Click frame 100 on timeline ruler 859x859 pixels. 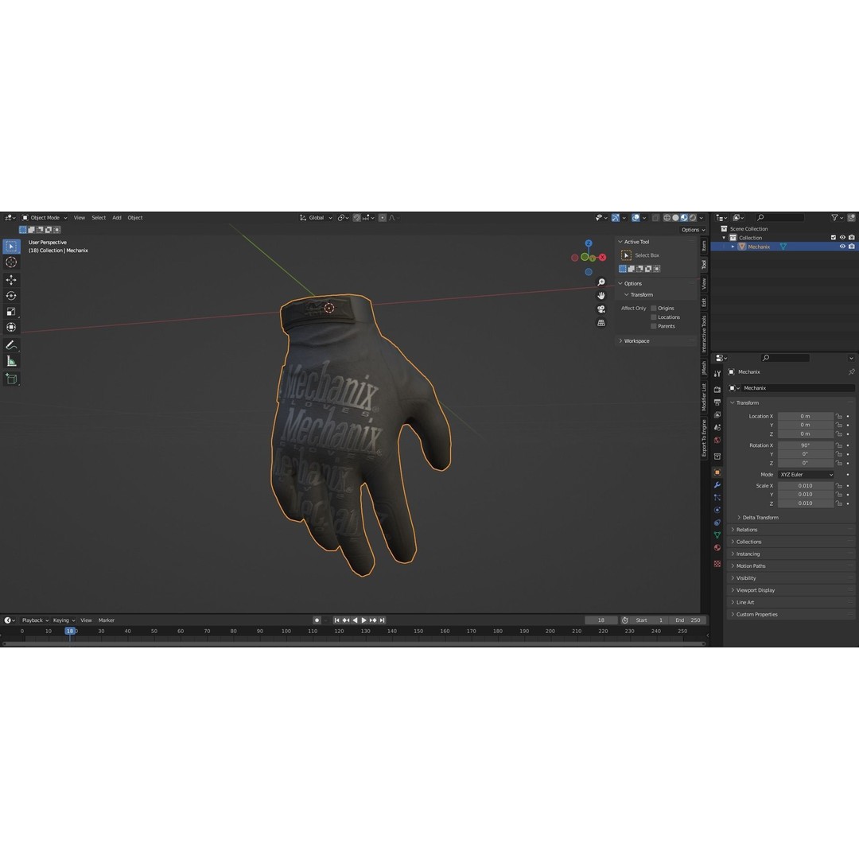coord(286,631)
